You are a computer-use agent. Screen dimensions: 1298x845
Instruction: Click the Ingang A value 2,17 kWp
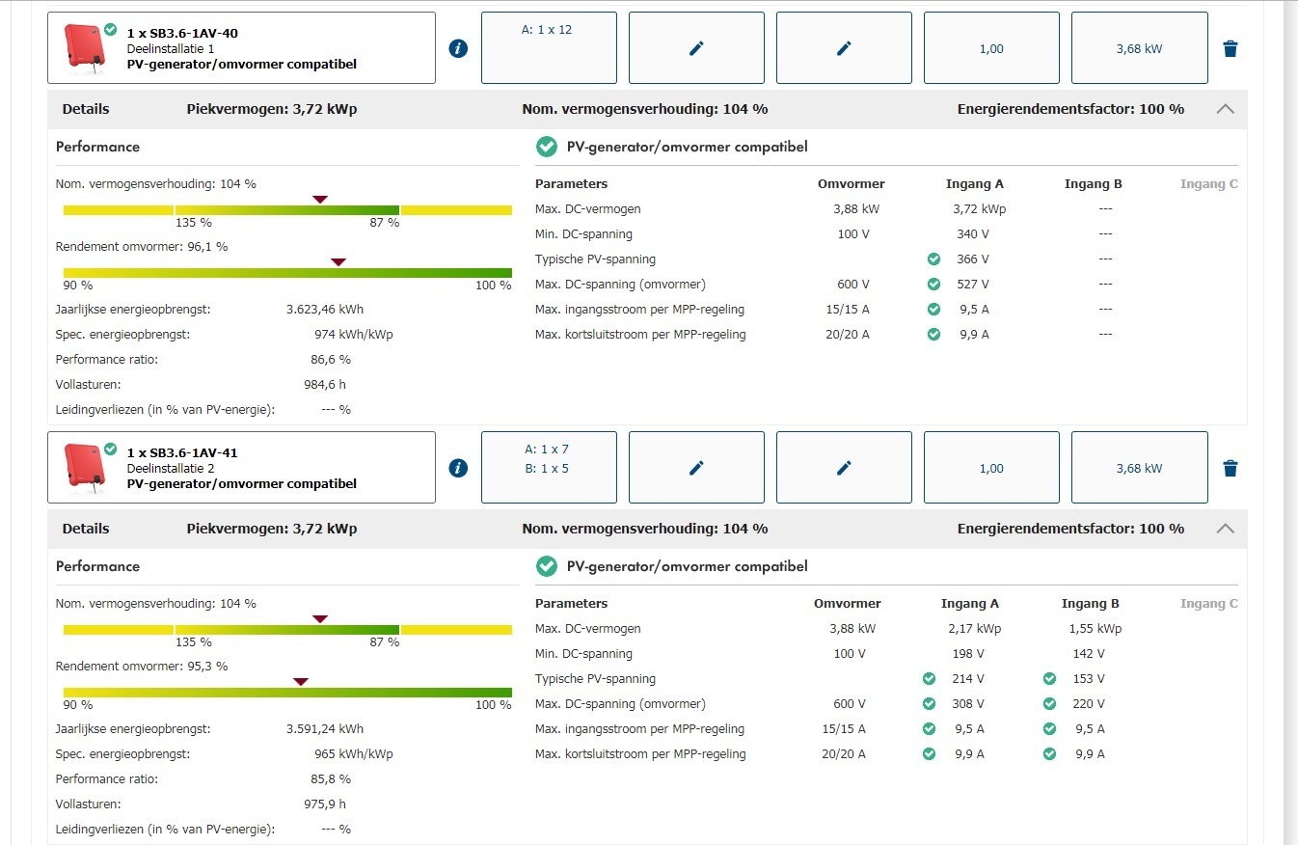pyautogui.click(x=975, y=629)
